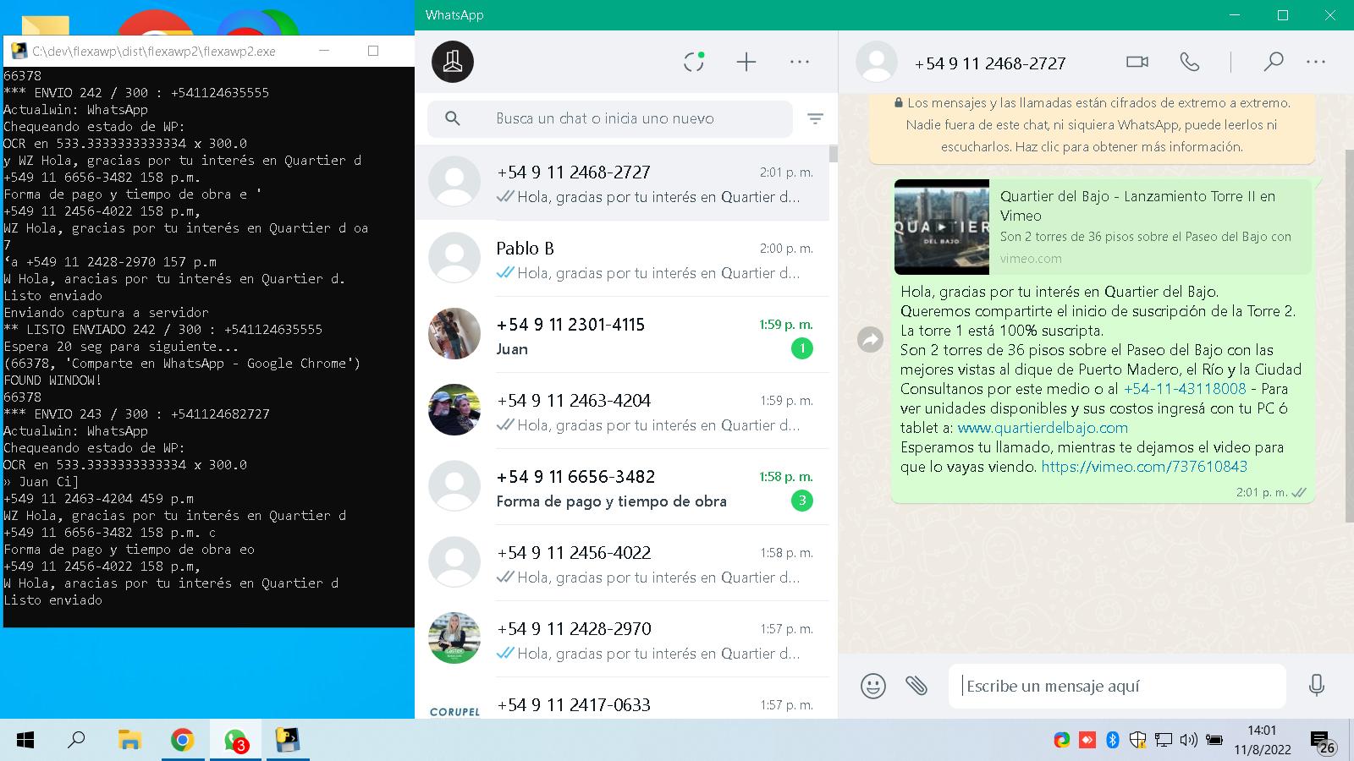Viewport: 1354px width, 761px height.
Task: Open your WhatsApp profile avatar
Action: 453,62
